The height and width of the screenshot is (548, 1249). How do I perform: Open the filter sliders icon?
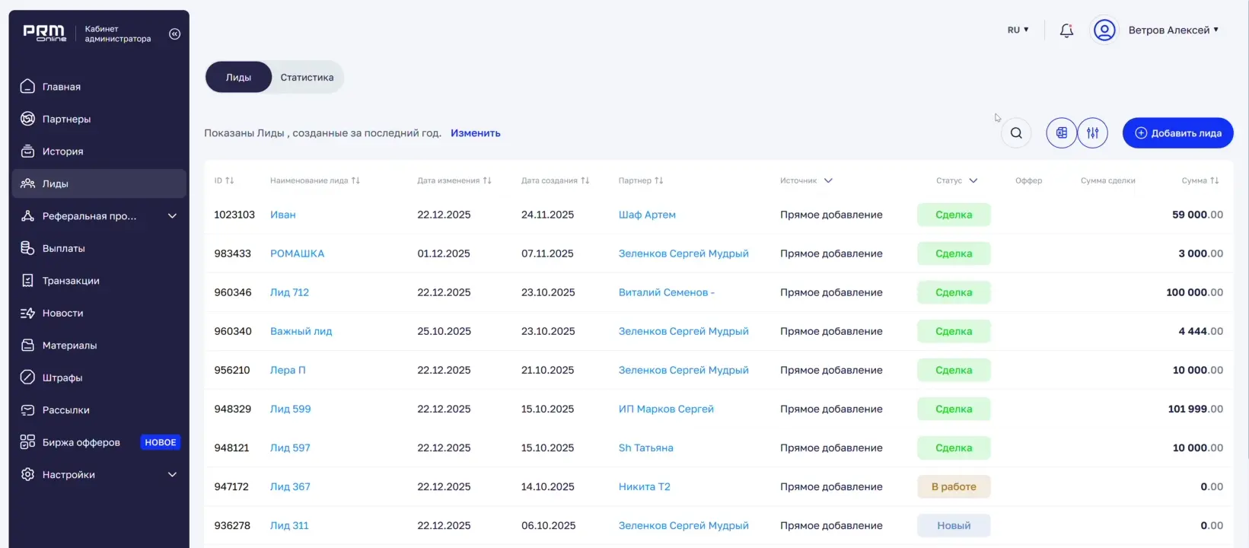point(1092,133)
